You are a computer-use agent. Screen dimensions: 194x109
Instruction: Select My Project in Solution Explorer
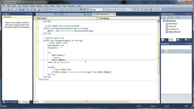173,24
